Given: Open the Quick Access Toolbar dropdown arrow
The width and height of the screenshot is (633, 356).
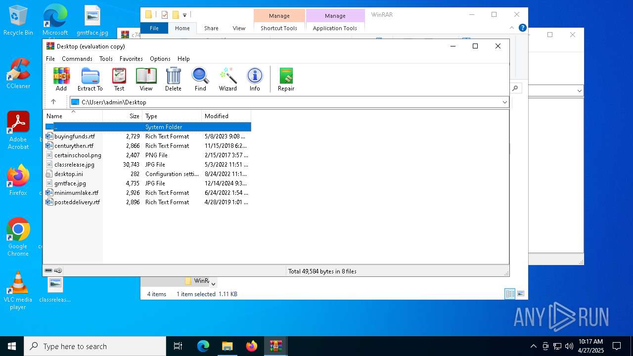Looking at the screenshot, I should 184,15.
